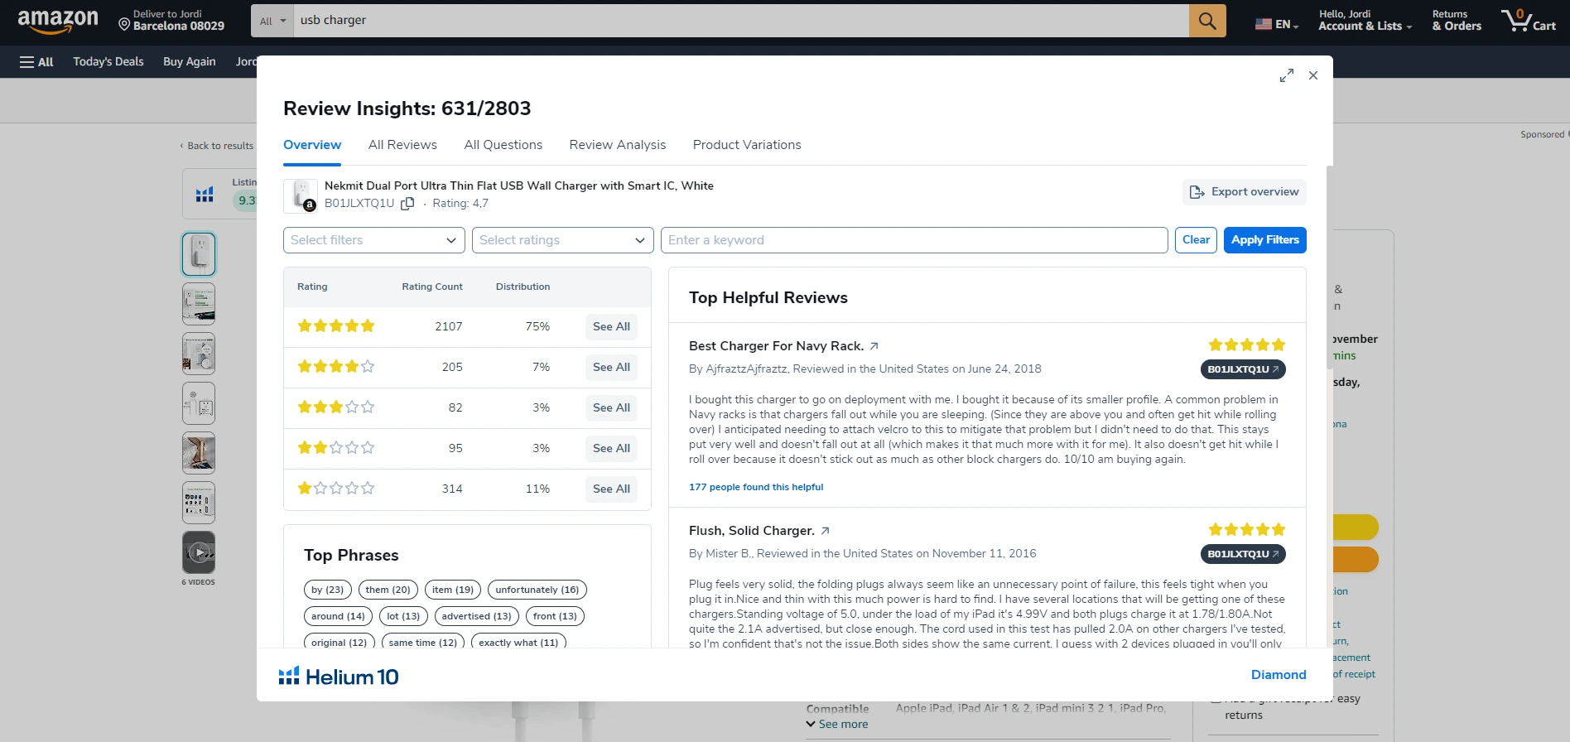Switch to the All Reviews tab
This screenshot has width=1570, height=742.
tap(402, 145)
